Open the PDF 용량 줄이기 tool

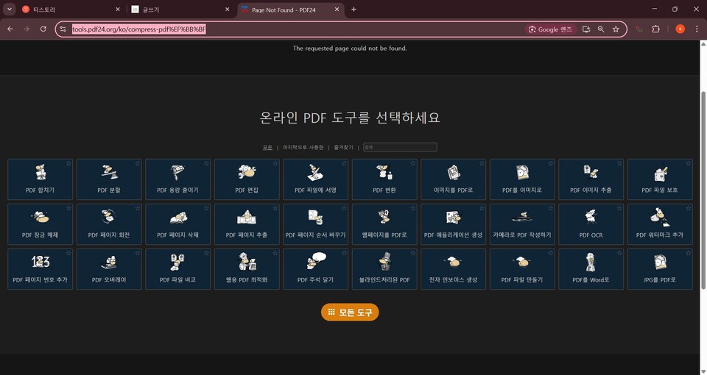[x=177, y=179]
